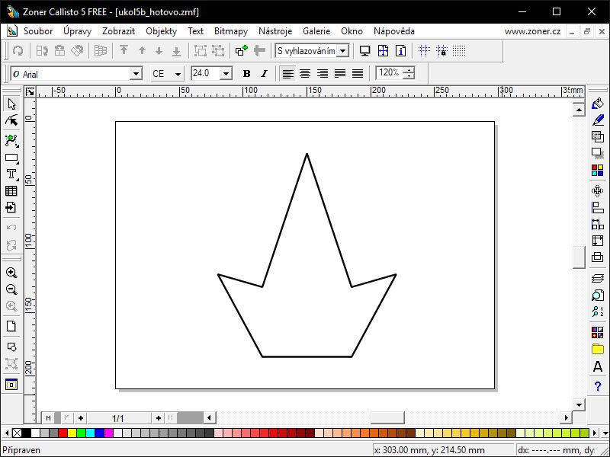Viewport: 610px width, 457px height.
Task: Click the refresh redraw icon
Action: (18, 51)
